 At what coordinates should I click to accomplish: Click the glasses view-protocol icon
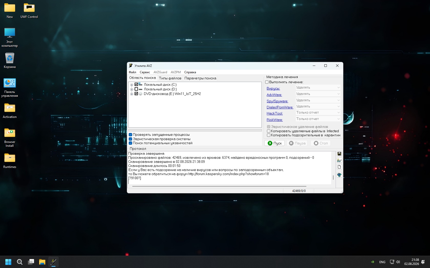[x=339, y=160]
